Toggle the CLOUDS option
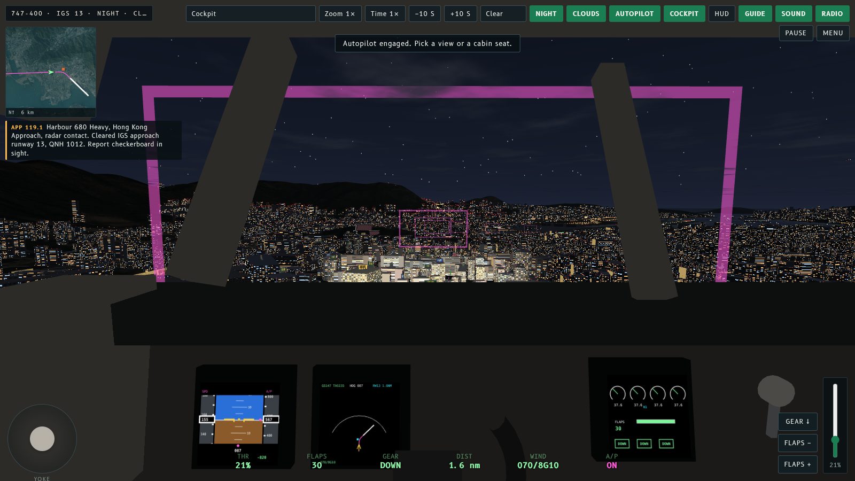 (586, 13)
